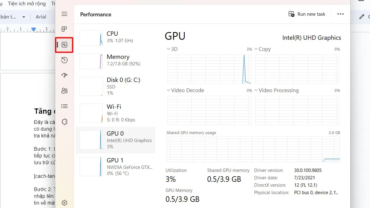This screenshot has height=208, width=370.
Task: Select the GPU 1 NVIDIA GeForce entry
Action: coord(115,166)
